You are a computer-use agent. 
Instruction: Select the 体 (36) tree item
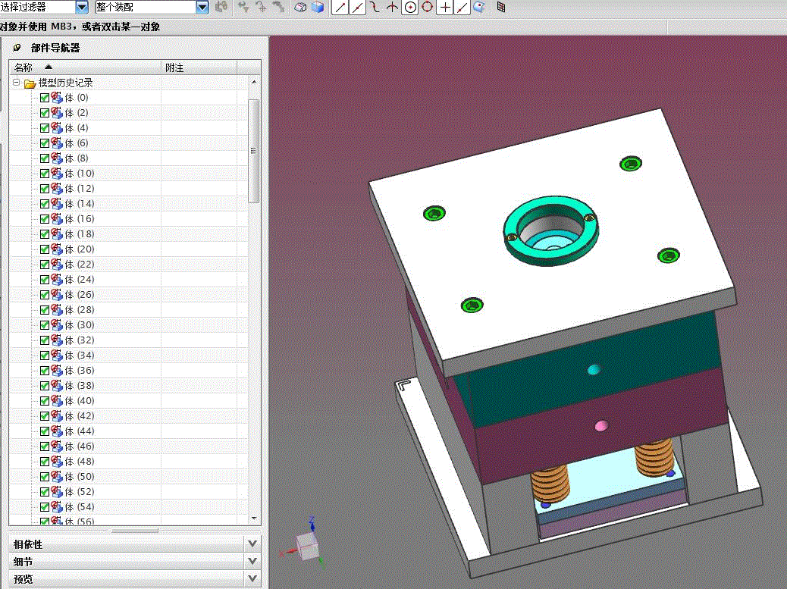coord(80,371)
